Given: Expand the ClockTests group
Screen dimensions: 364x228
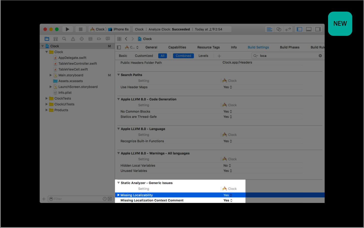Looking at the screenshot, I should click(47, 99).
